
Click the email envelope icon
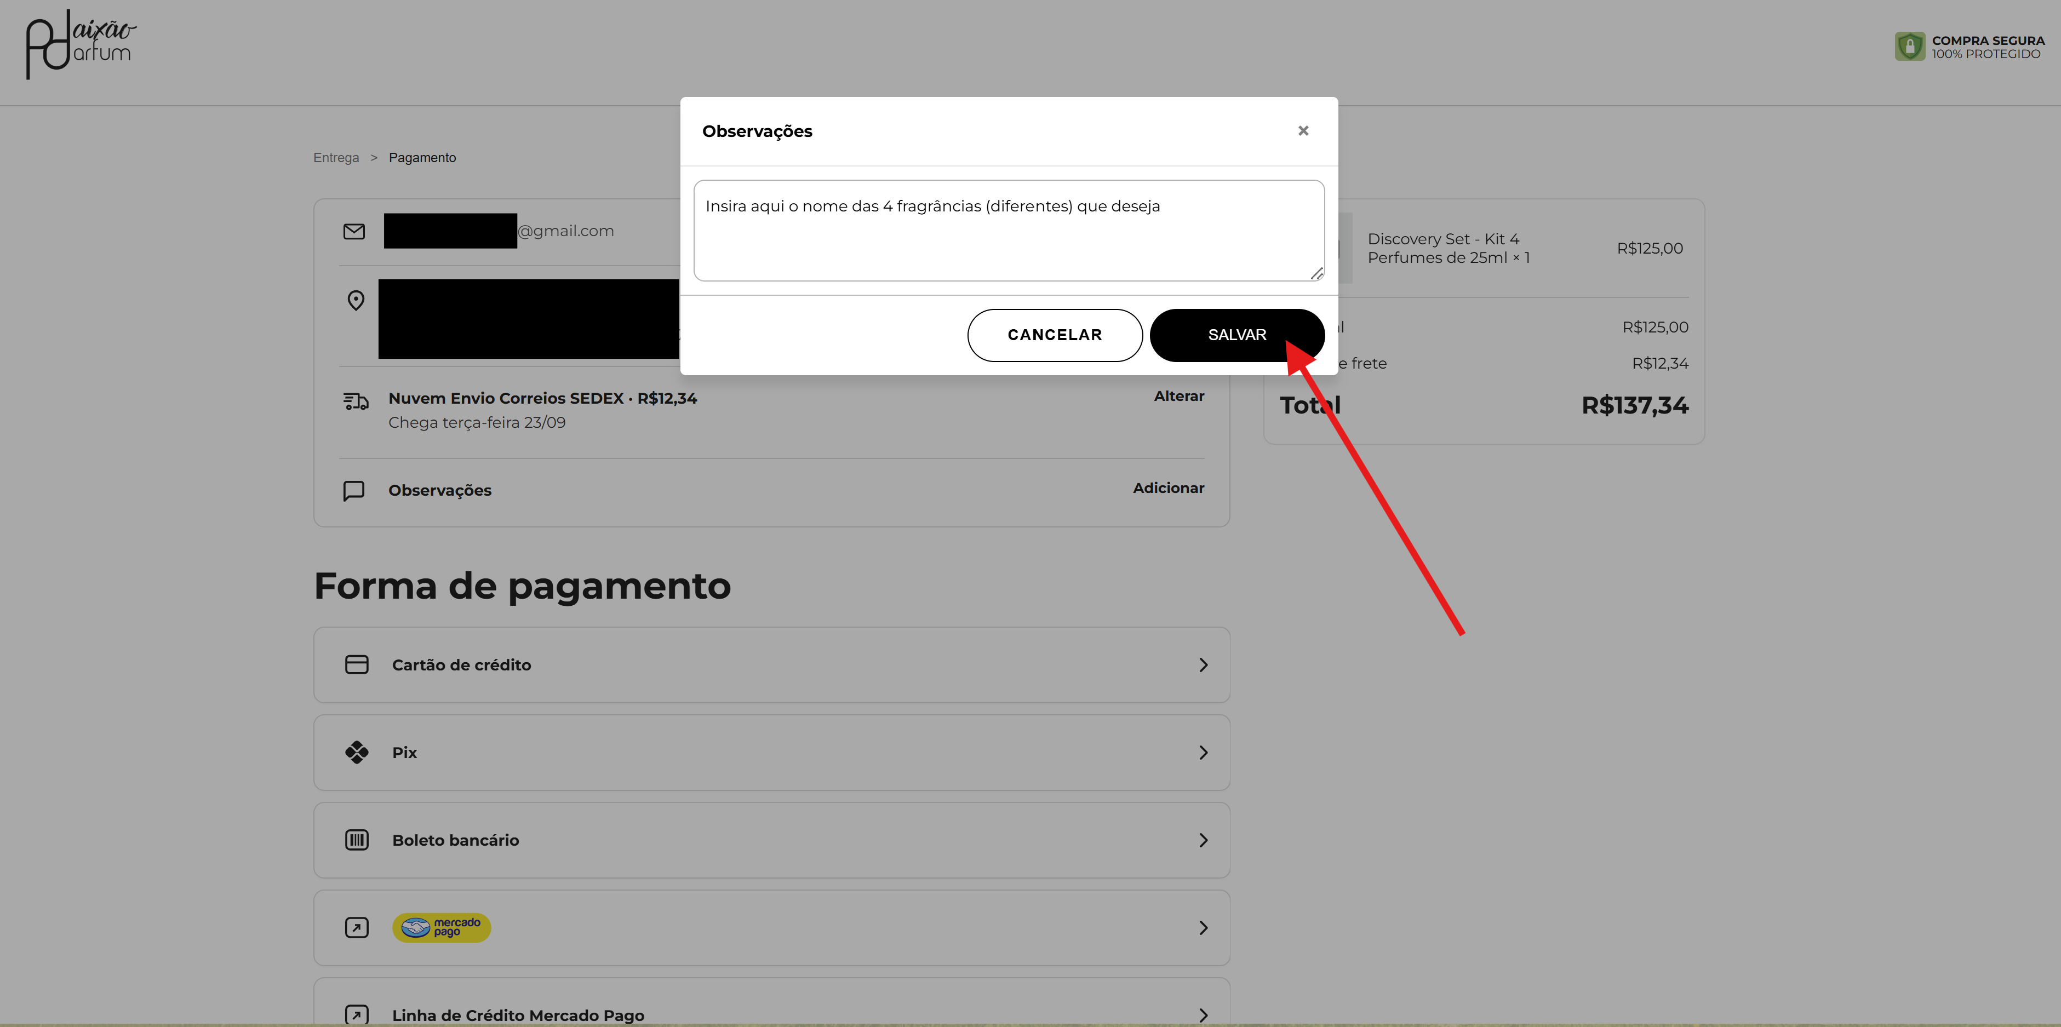click(353, 231)
